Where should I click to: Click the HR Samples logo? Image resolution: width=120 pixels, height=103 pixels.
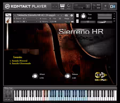tap(101, 77)
